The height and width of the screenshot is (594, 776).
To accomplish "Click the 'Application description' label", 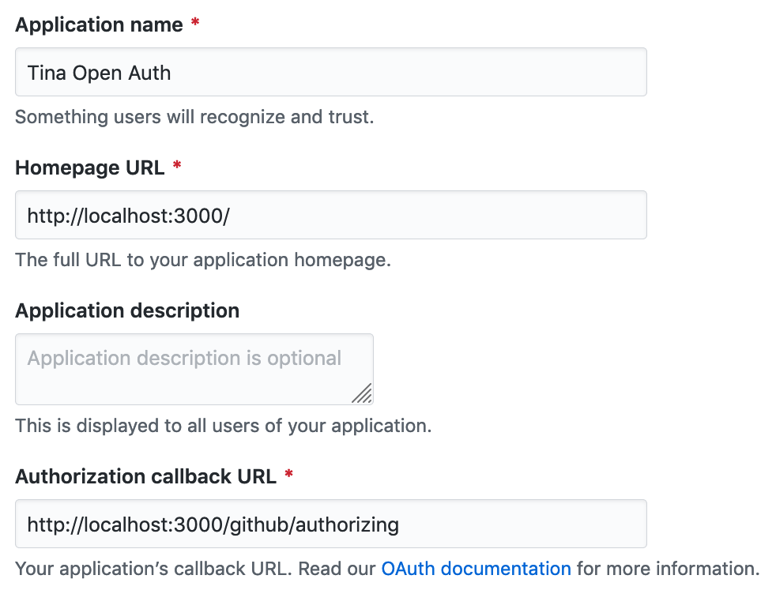I will click(x=127, y=310).
